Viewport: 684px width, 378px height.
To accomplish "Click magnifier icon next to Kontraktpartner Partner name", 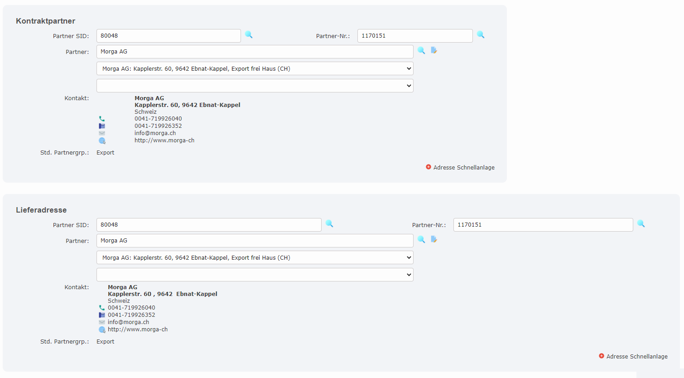I will click(x=421, y=50).
